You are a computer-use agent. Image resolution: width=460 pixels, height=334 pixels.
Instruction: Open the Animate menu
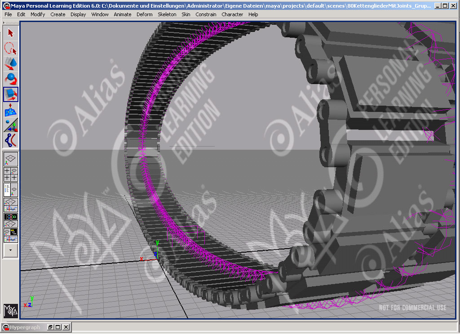pyautogui.click(x=122, y=14)
